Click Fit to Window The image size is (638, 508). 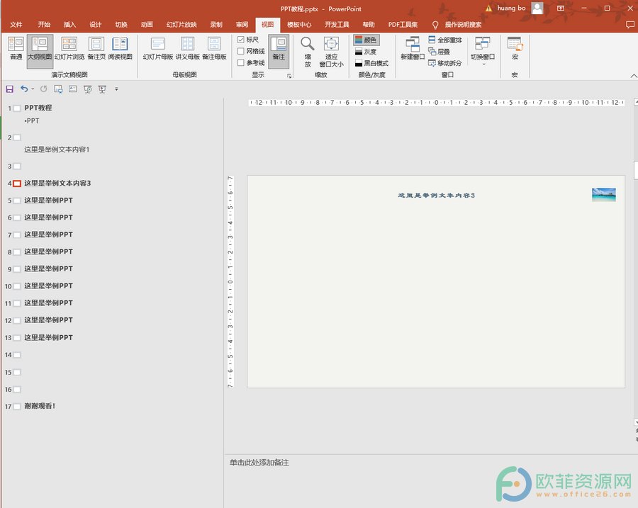(x=331, y=52)
